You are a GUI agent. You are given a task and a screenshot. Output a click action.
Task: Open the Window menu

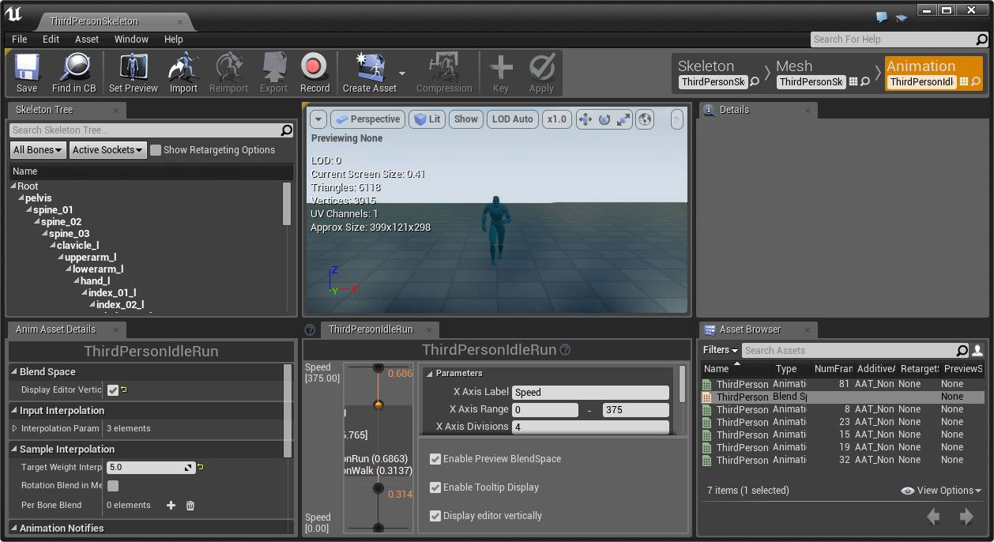[131, 39]
